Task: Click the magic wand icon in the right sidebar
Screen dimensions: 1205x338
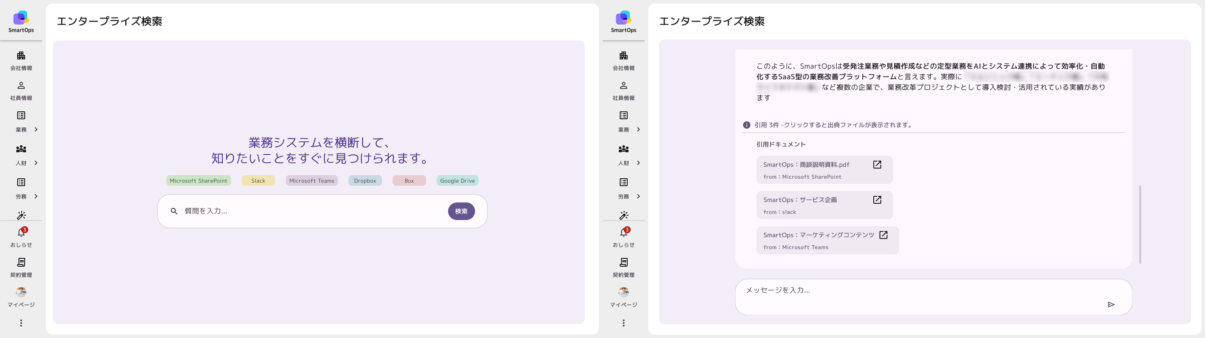Action: pos(624,215)
